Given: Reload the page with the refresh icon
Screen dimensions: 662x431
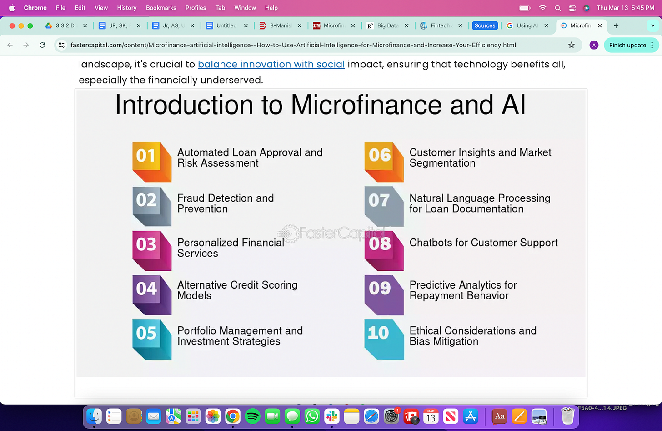Looking at the screenshot, I should [x=42, y=45].
